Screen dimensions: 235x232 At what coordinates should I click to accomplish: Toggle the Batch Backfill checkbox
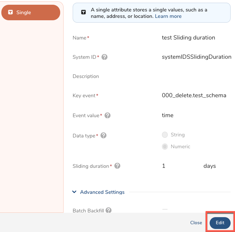[165, 210]
